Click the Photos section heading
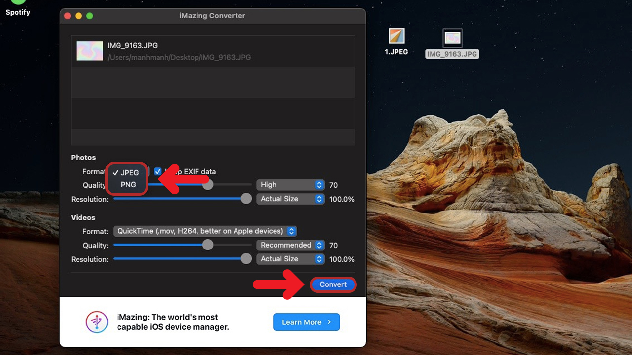632x355 pixels. click(83, 157)
